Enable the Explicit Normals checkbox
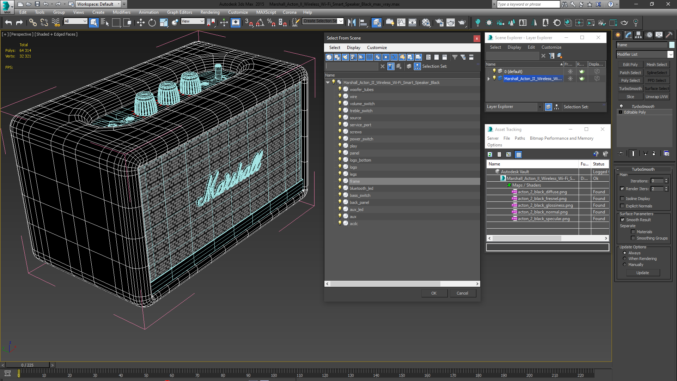 tap(622, 206)
